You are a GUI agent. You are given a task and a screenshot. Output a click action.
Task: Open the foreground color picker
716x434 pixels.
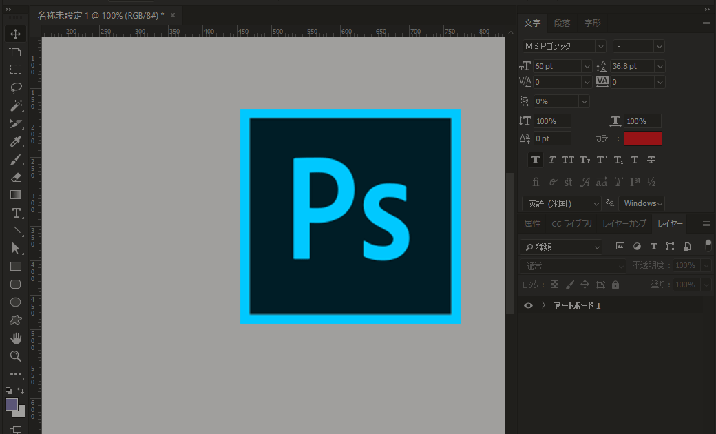tap(11, 404)
